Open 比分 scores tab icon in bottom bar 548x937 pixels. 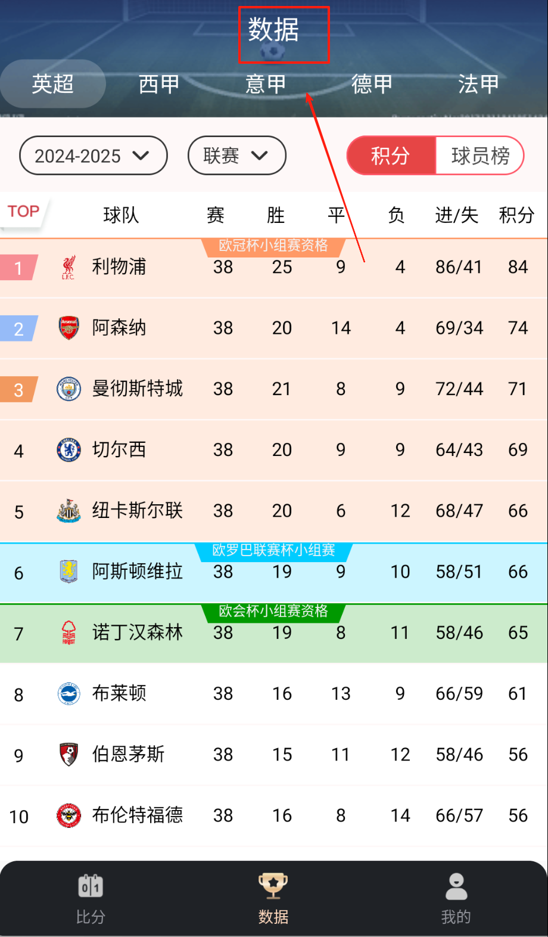point(91,886)
